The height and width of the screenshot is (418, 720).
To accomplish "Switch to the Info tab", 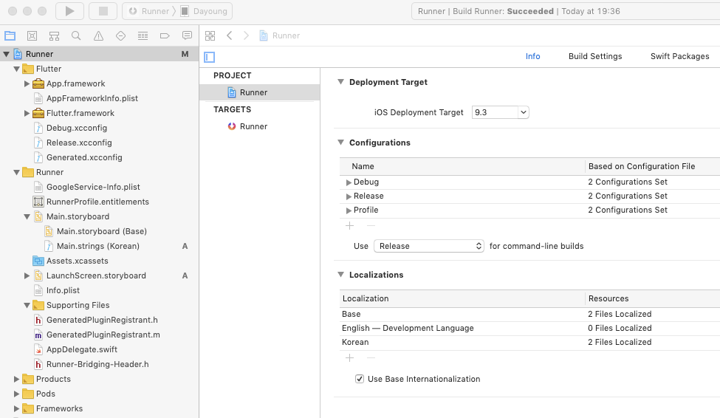I will click(x=532, y=56).
